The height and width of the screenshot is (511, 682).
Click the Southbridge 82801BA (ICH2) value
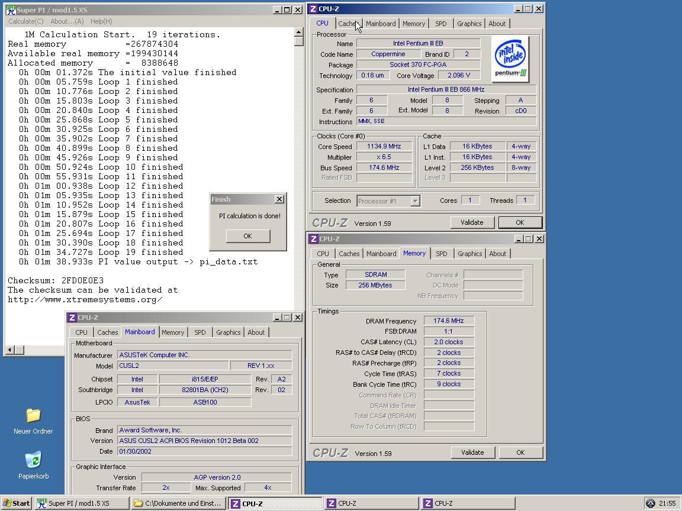pyautogui.click(x=205, y=390)
